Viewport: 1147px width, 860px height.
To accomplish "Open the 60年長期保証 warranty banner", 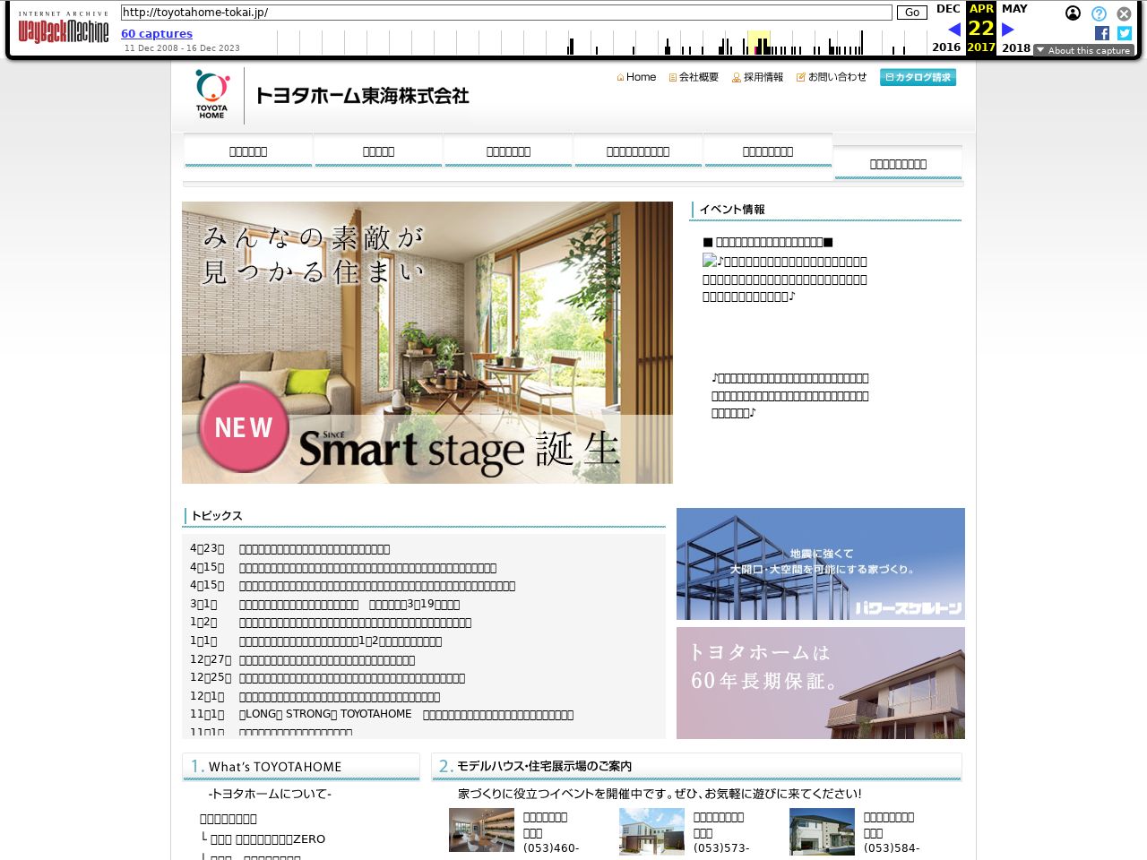I will pos(821,683).
